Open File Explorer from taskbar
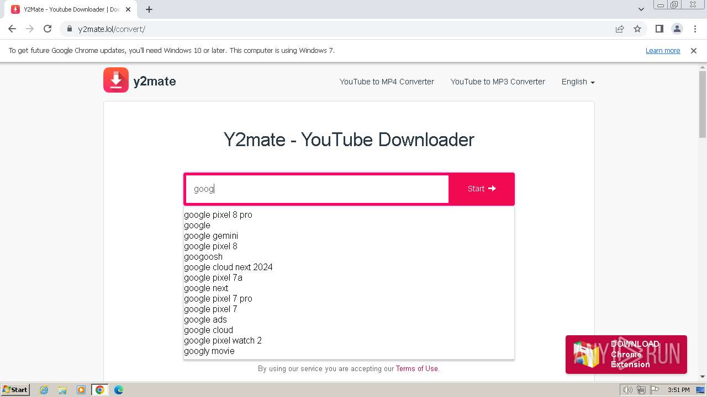Viewport: 707px width, 397px height. coord(62,390)
